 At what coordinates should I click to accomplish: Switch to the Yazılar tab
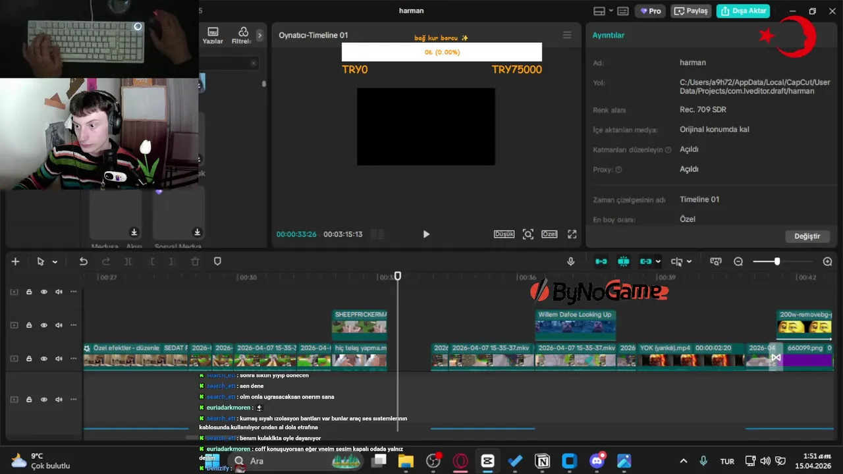click(213, 36)
